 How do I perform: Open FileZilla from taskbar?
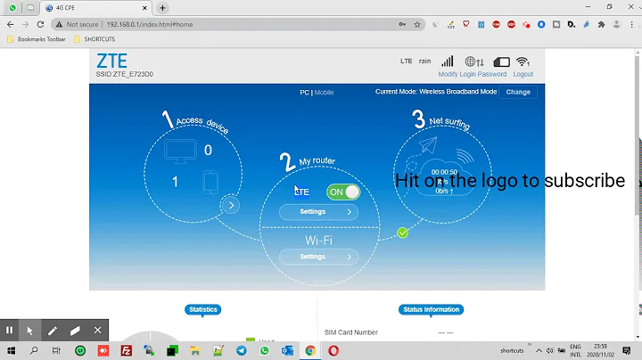tap(127, 350)
